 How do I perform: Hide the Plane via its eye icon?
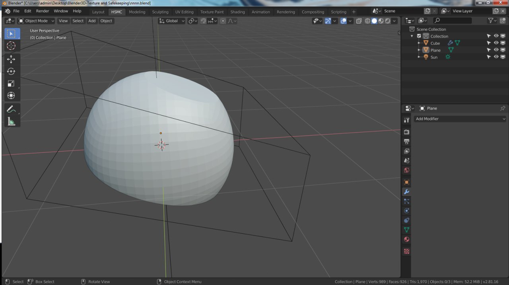click(x=496, y=50)
